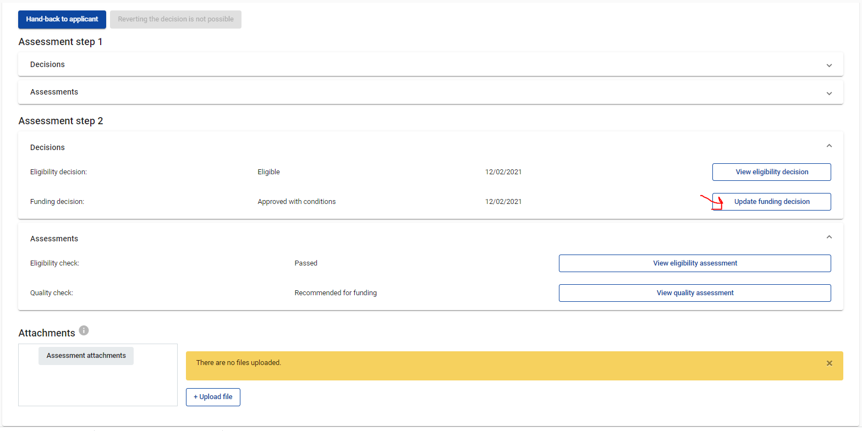Click the Assessments header under Assessment step 1

(x=54, y=92)
